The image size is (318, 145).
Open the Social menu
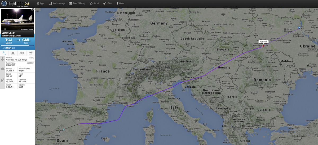pyautogui.click(x=94, y=3)
